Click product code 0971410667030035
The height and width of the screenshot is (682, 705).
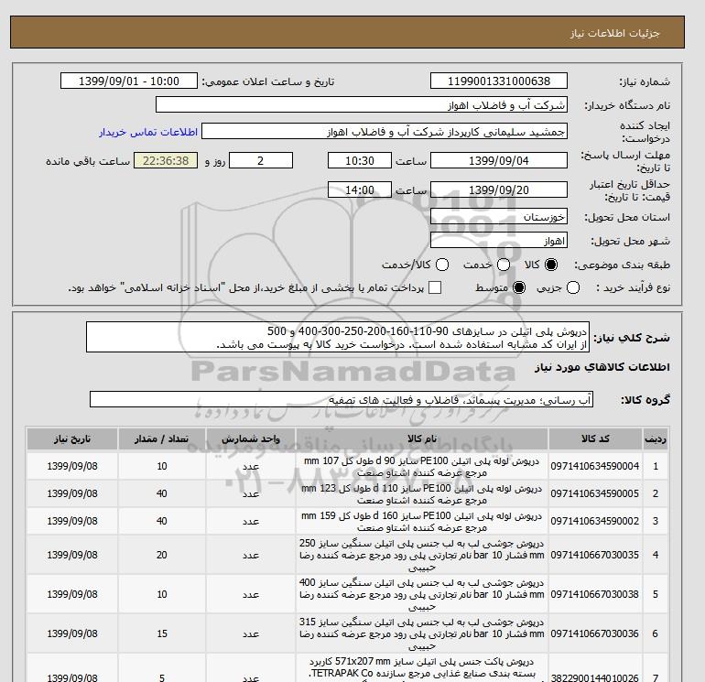[x=595, y=556]
